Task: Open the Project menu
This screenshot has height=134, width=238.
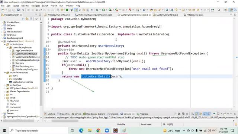Action: [x=54, y=6]
